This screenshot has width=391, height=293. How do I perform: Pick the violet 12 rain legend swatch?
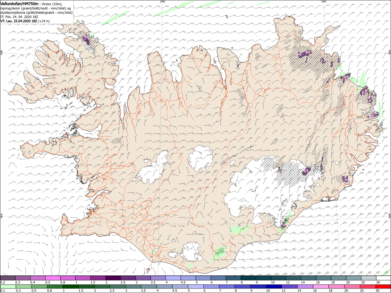tap(289, 286)
